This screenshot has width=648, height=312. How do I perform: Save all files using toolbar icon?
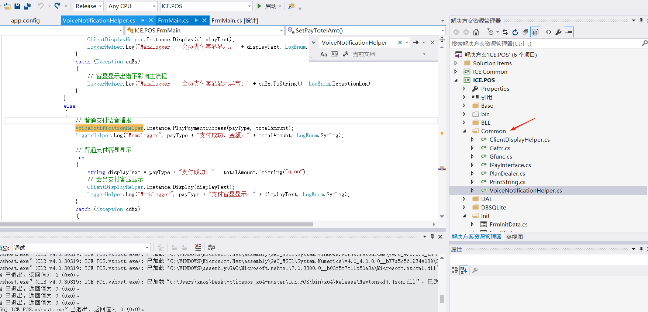(x=27, y=6)
